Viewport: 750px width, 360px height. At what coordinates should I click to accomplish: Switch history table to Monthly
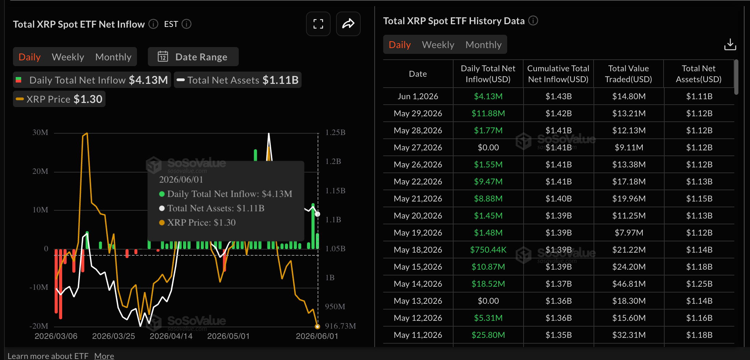483,45
